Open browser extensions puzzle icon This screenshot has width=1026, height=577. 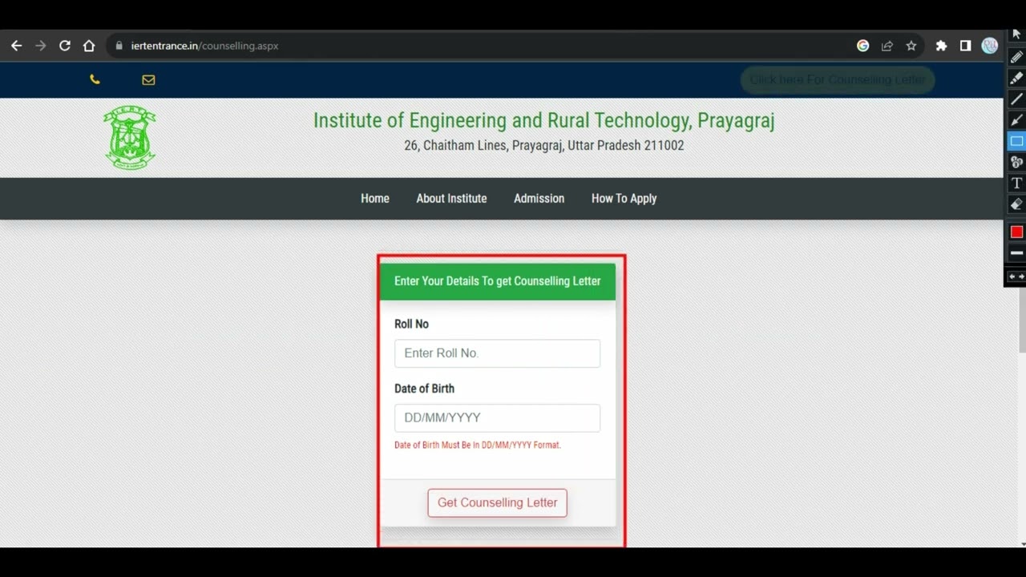(941, 46)
